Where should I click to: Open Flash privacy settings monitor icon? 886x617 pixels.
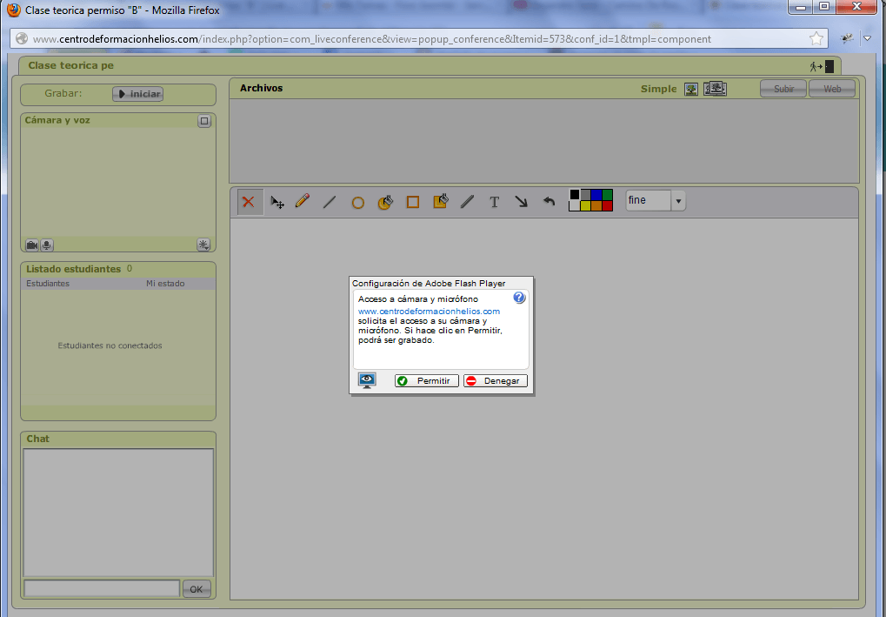pyautogui.click(x=367, y=380)
